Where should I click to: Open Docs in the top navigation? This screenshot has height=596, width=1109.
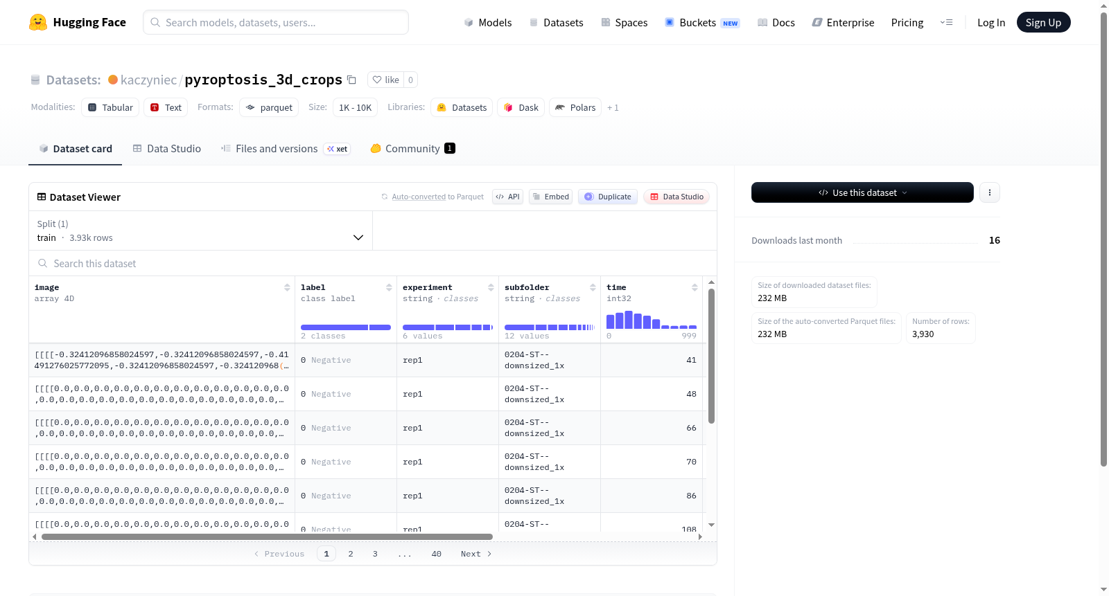click(776, 22)
